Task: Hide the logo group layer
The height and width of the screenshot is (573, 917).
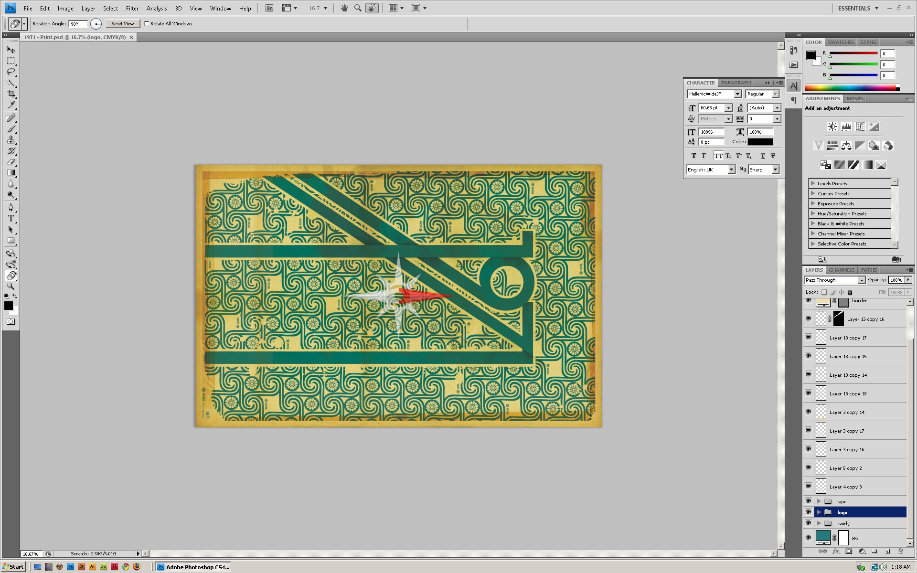Action: tap(808, 512)
